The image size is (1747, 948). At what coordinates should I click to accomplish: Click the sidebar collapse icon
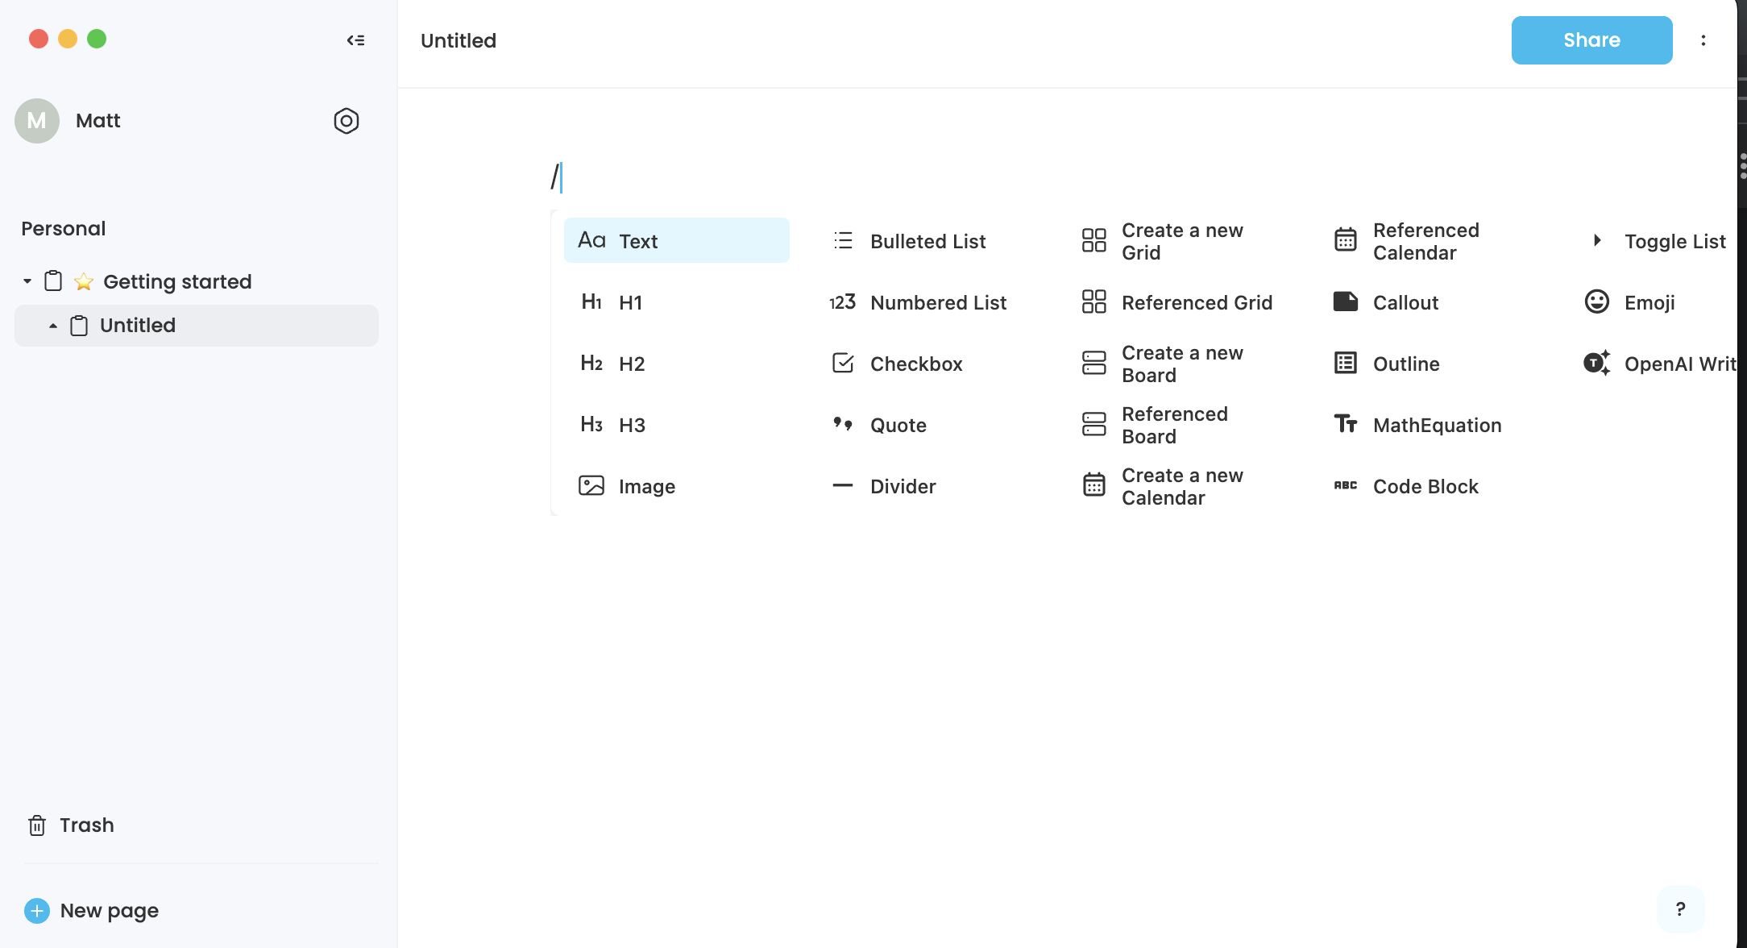pos(355,40)
